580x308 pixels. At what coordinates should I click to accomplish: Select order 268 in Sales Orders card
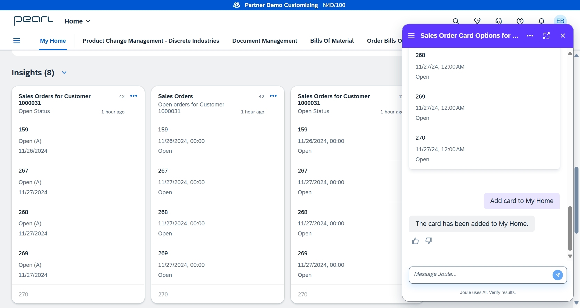(218, 223)
